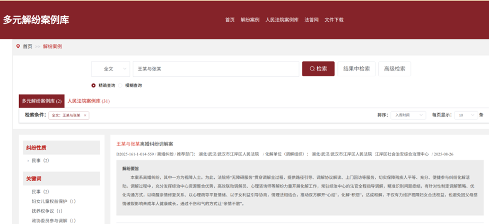Viewport: 489px width, 224px height.
Task: Select the 模糊查询 radio option
Action: click(120, 85)
